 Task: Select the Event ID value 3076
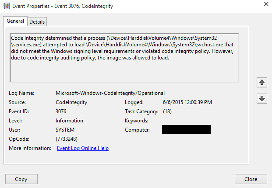[x=62, y=111]
